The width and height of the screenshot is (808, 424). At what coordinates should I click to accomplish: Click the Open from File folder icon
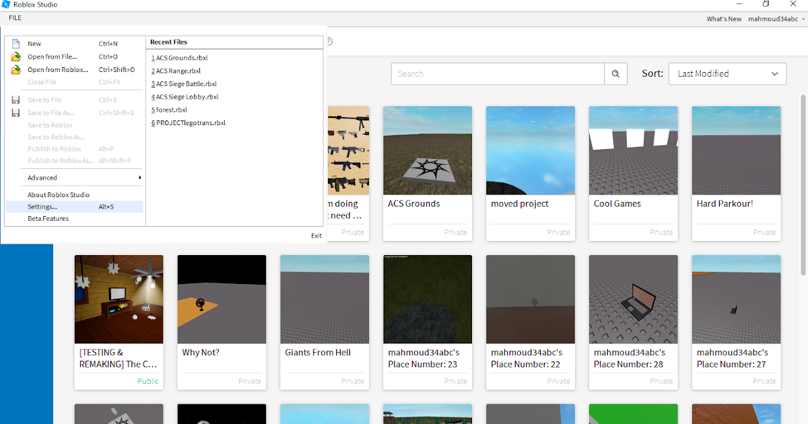[x=17, y=57]
